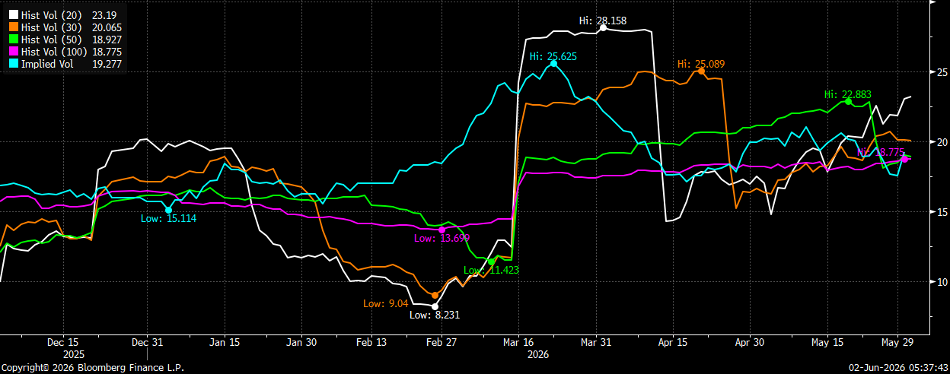This screenshot has width=950, height=374.
Task: Click the green Hist Vol (50) legend swatch
Action: click(12, 39)
